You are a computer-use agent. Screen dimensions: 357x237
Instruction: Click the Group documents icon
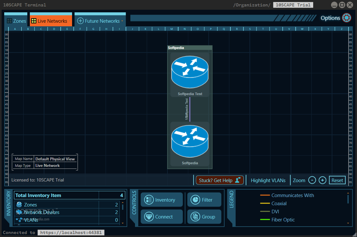click(x=195, y=217)
